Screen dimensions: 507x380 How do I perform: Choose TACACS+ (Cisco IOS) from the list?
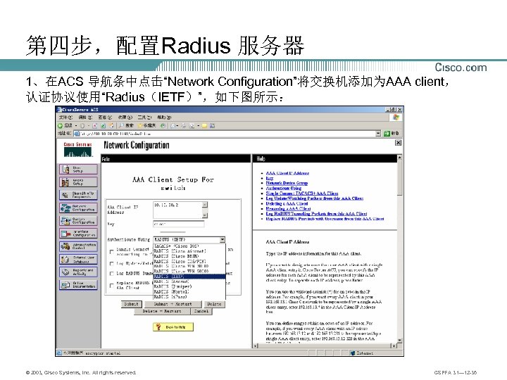[x=189, y=246]
